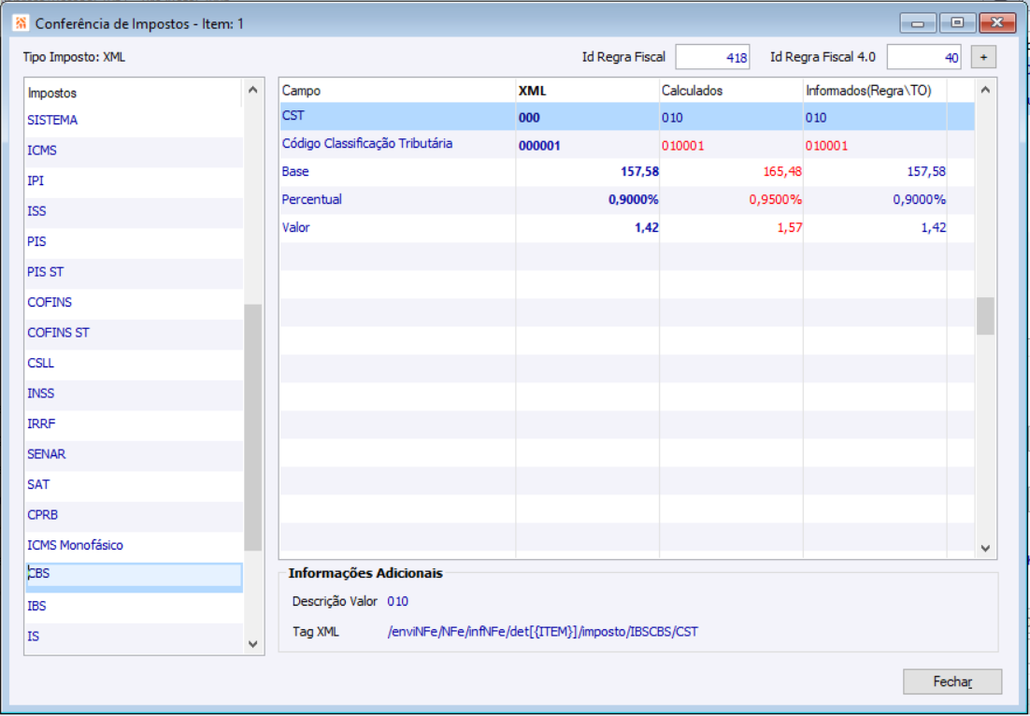
Task: Minimize the Conferência de Impostos window
Action: pos(919,23)
